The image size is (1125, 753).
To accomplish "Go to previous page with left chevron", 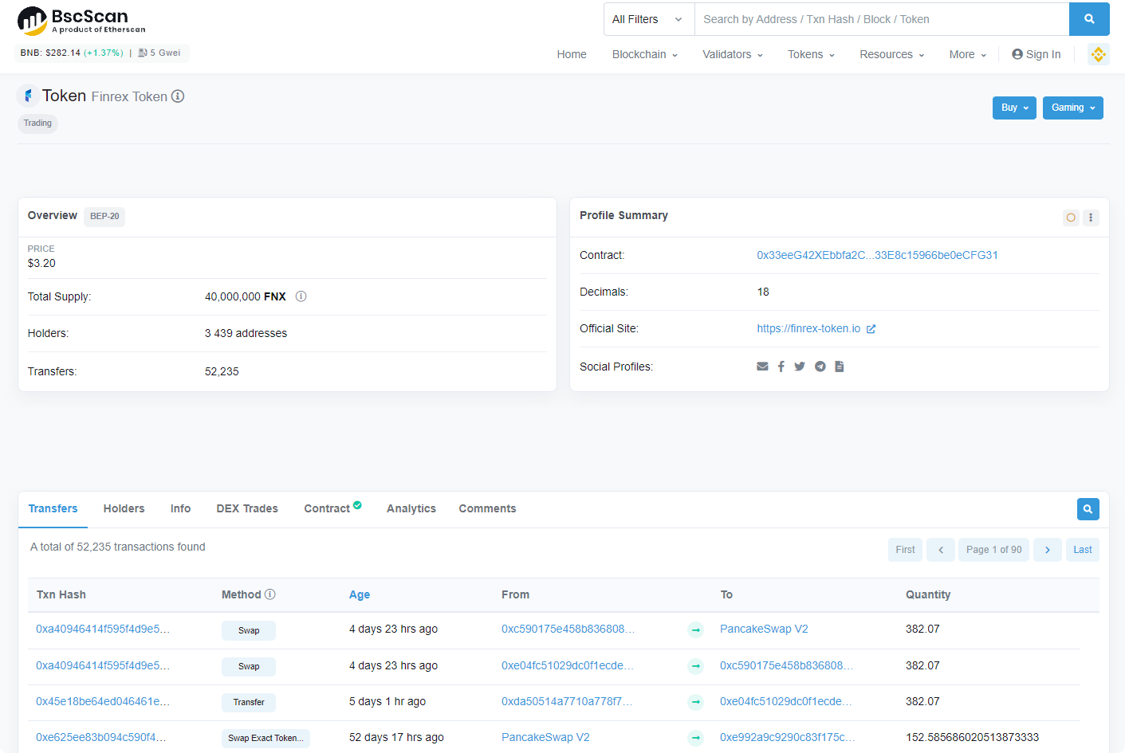I will tap(941, 550).
